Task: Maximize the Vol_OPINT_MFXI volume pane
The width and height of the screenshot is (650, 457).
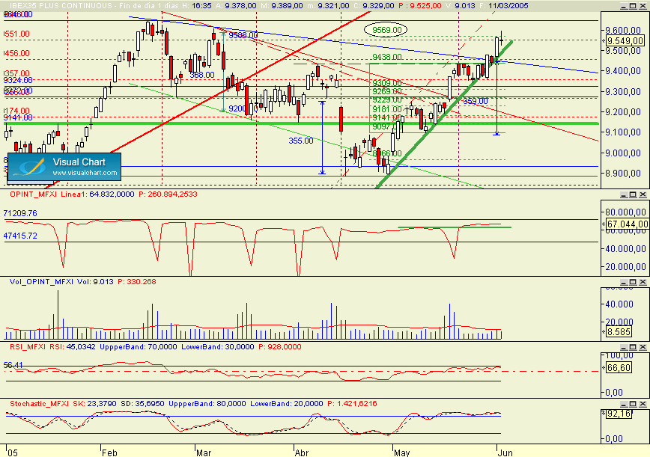Action: 633,282
